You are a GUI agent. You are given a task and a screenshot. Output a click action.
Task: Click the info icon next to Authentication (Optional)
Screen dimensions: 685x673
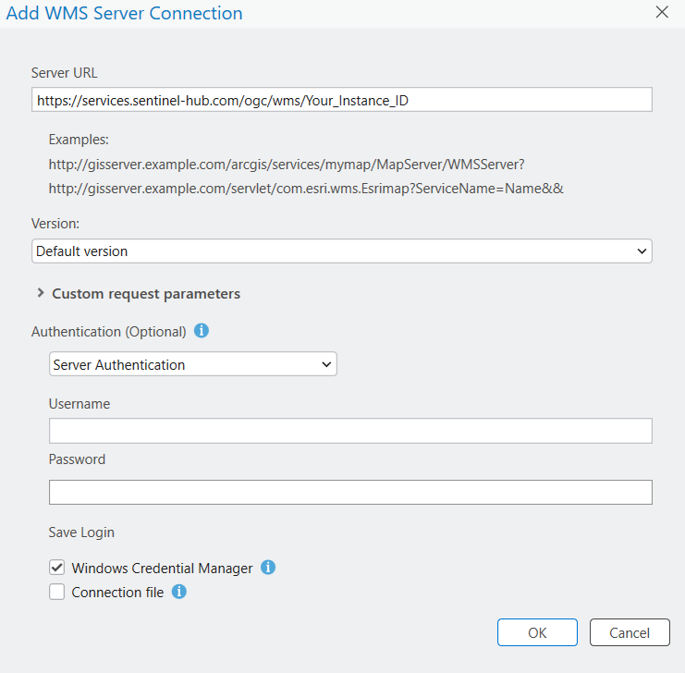coord(202,331)
